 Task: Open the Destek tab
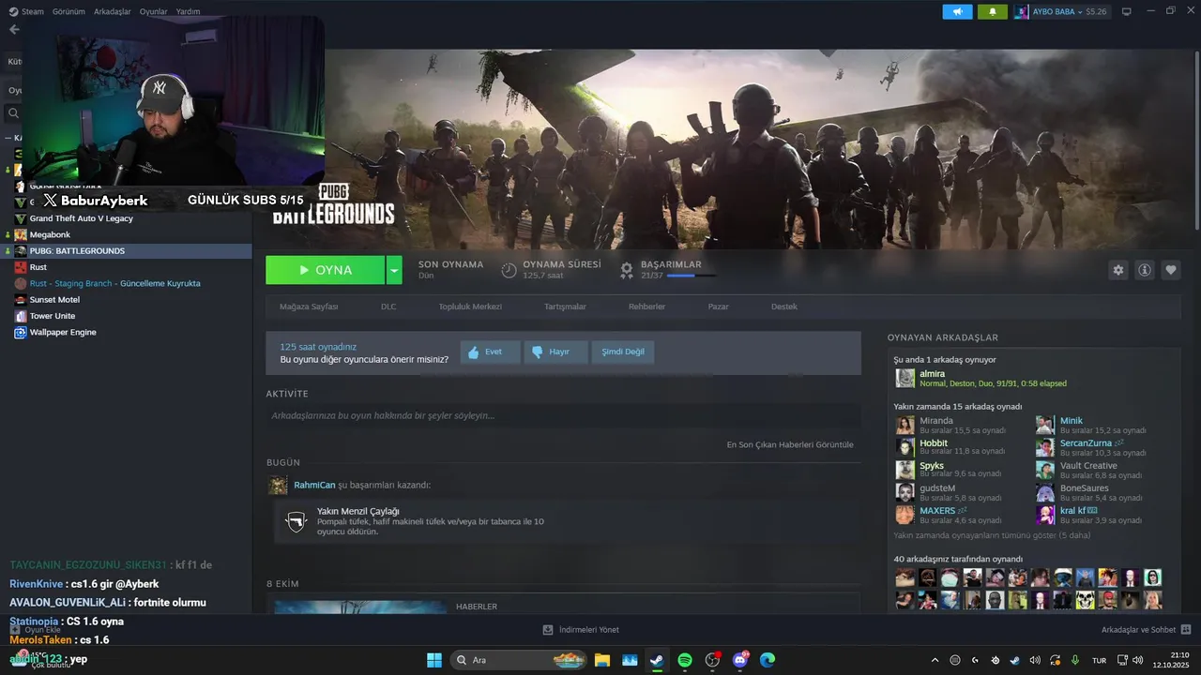(x=784, y=307)
